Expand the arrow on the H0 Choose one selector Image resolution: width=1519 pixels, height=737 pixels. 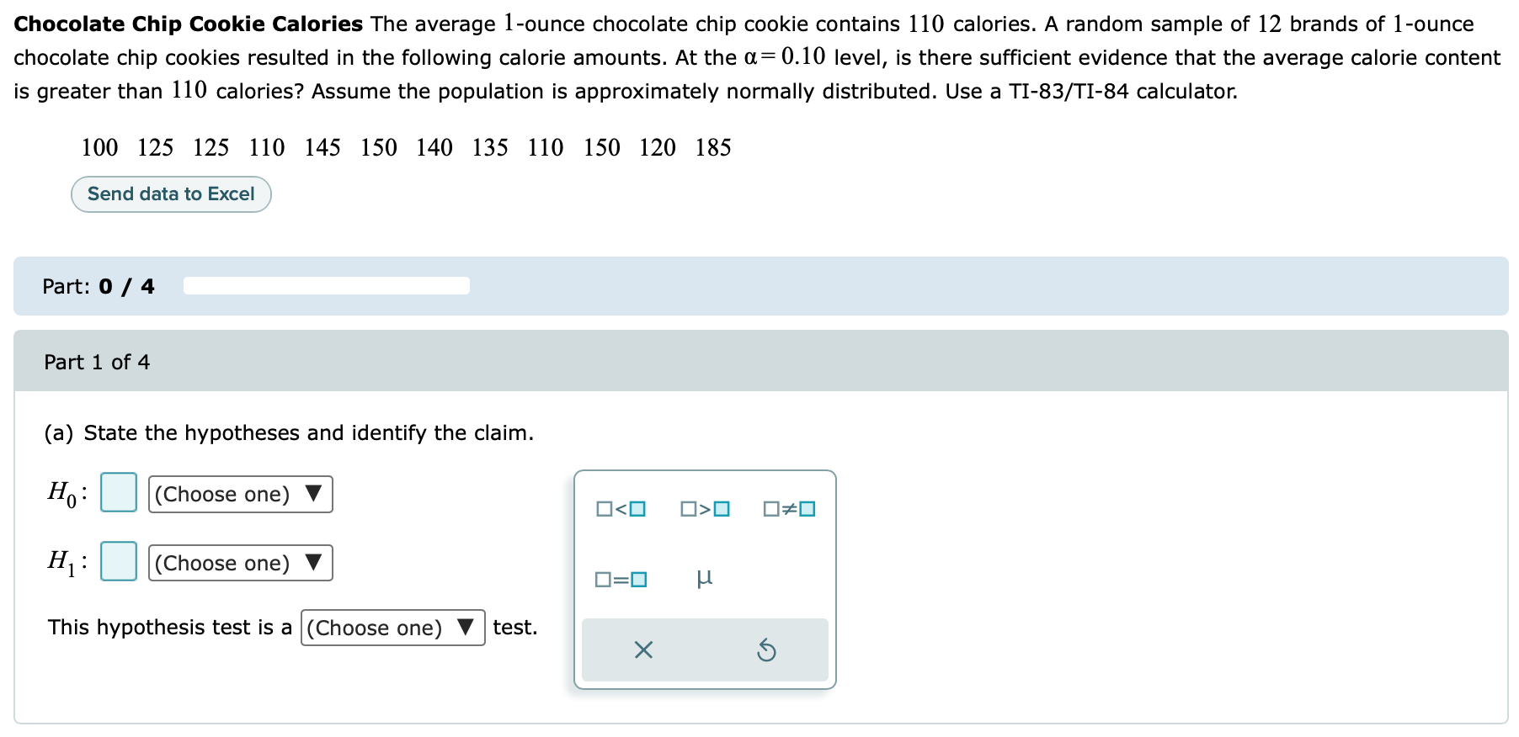[x=313, y=494]
